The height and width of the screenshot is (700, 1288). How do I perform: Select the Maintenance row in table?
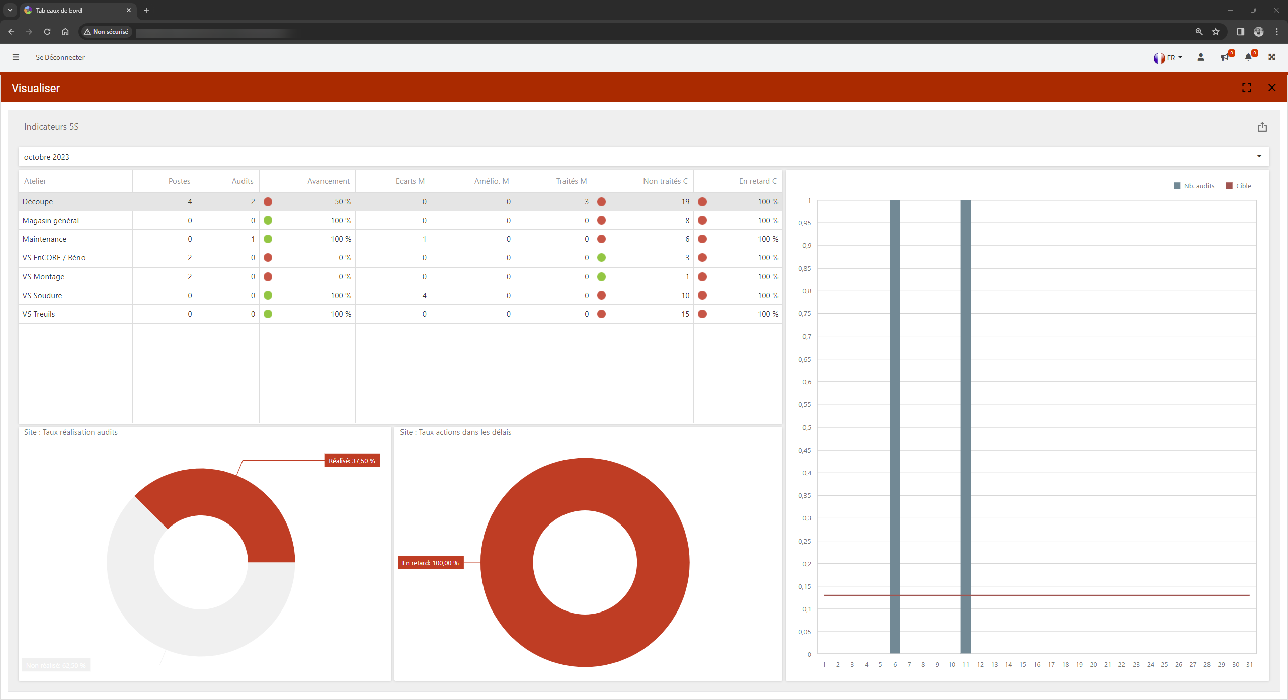point(44,239)
